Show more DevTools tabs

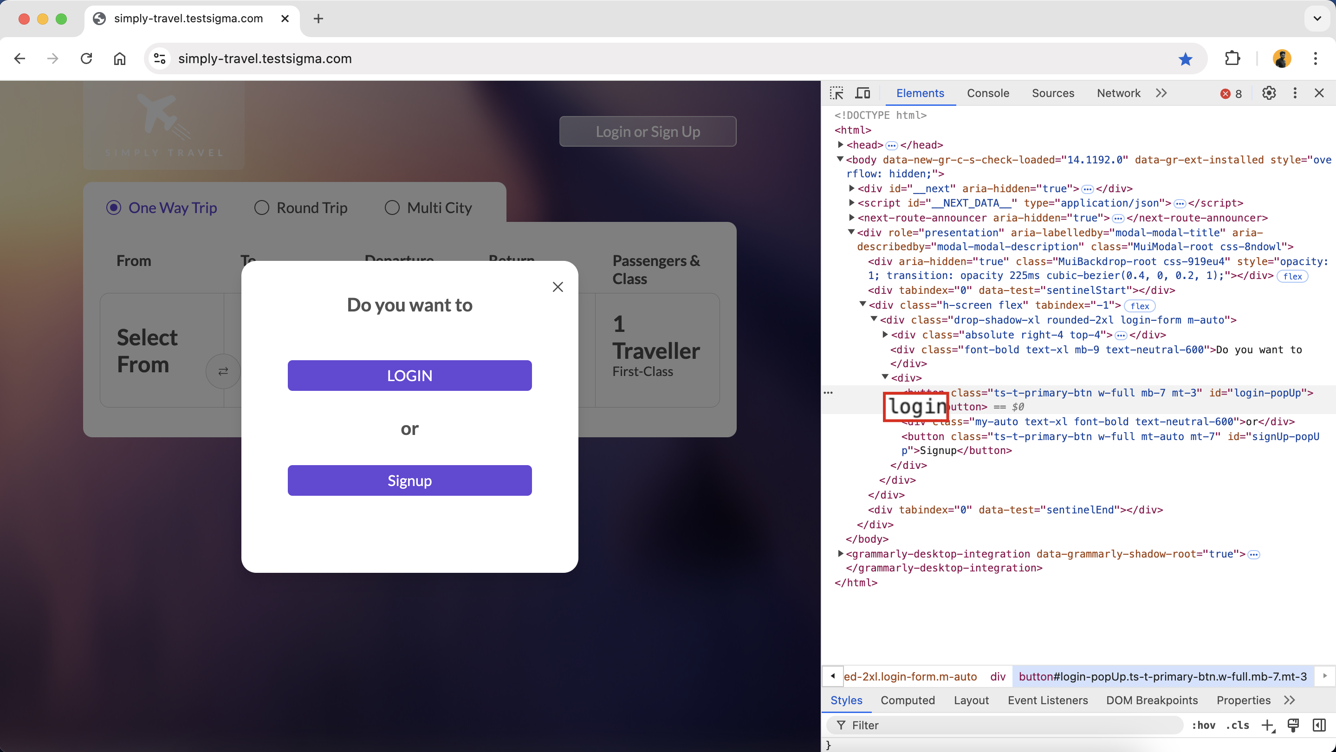(1161, 93)
